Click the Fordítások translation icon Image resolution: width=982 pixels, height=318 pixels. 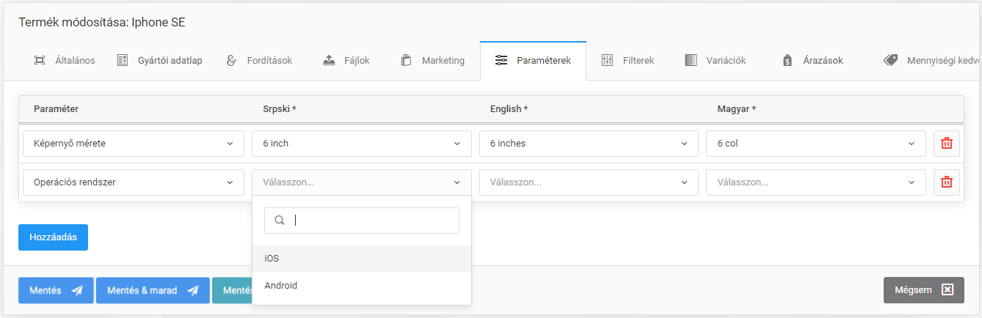232,61
